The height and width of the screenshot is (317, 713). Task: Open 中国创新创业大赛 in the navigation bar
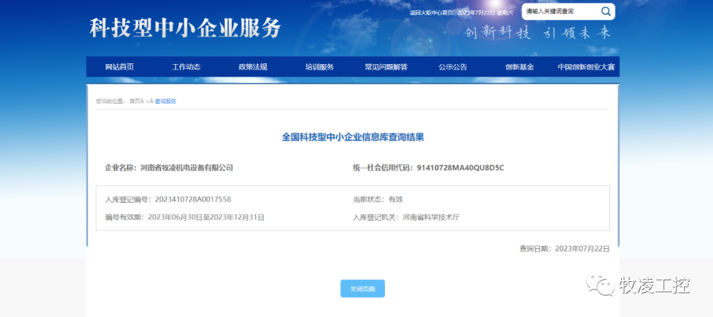(586, 67)
